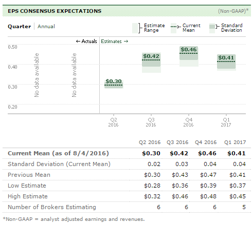Image resolution: width=252 pixels, height=225 pixels.
Task: Click the Q4 2016 axis label
Action: pos(188,122)
